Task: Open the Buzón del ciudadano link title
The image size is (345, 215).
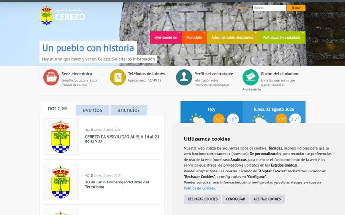Action: [280, 74]
